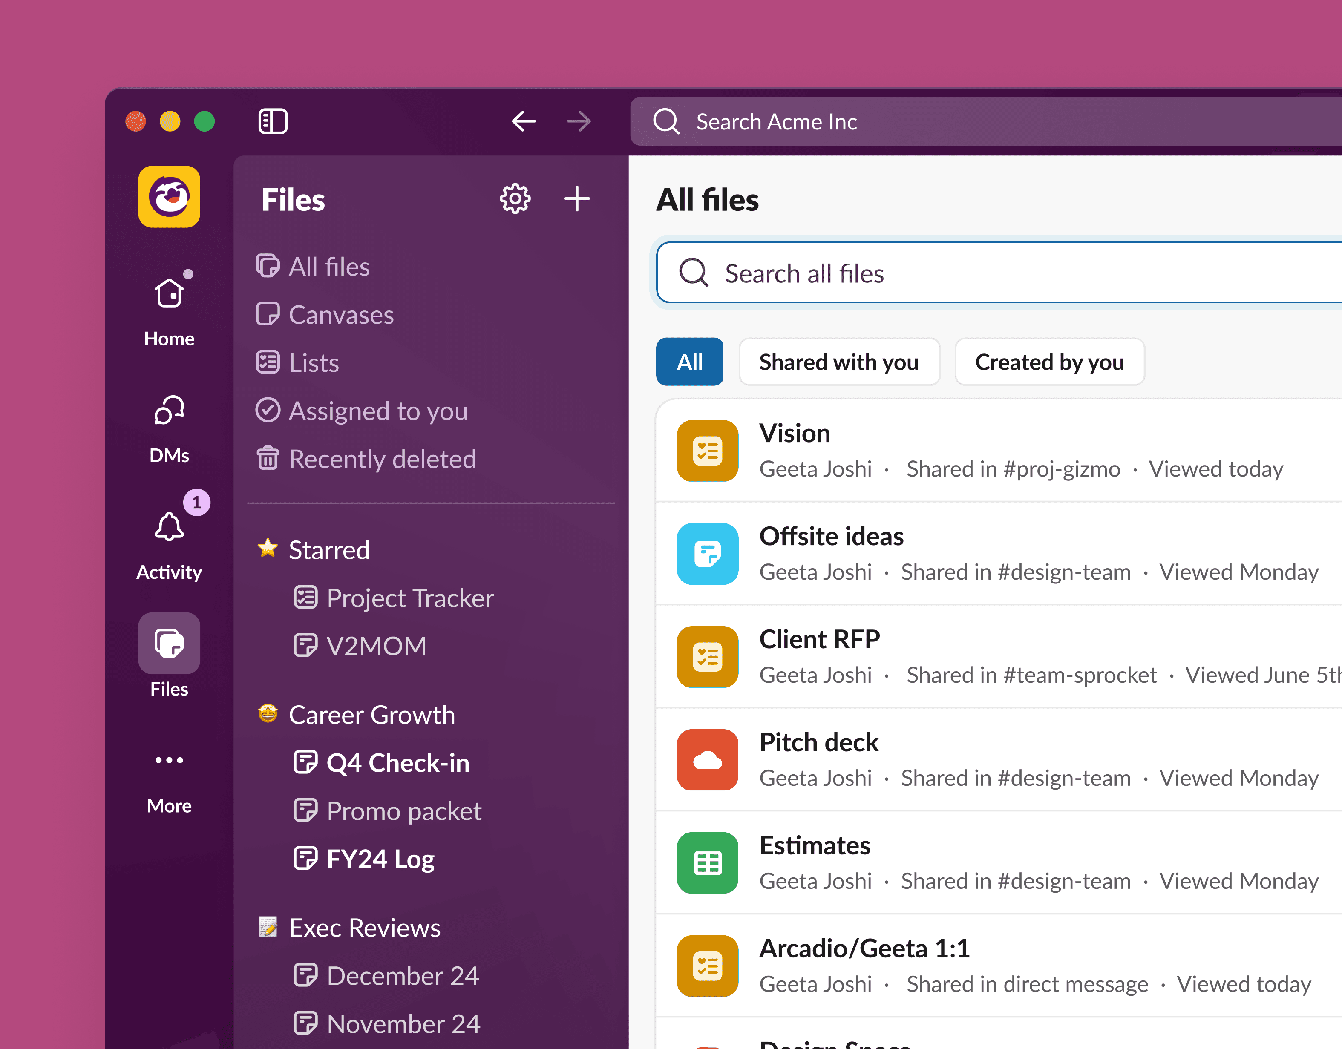Image resolution: width=1342 pixels, height=1049 pixels.
Task: Collapse the Career Growth section
Action: (371, 715)
